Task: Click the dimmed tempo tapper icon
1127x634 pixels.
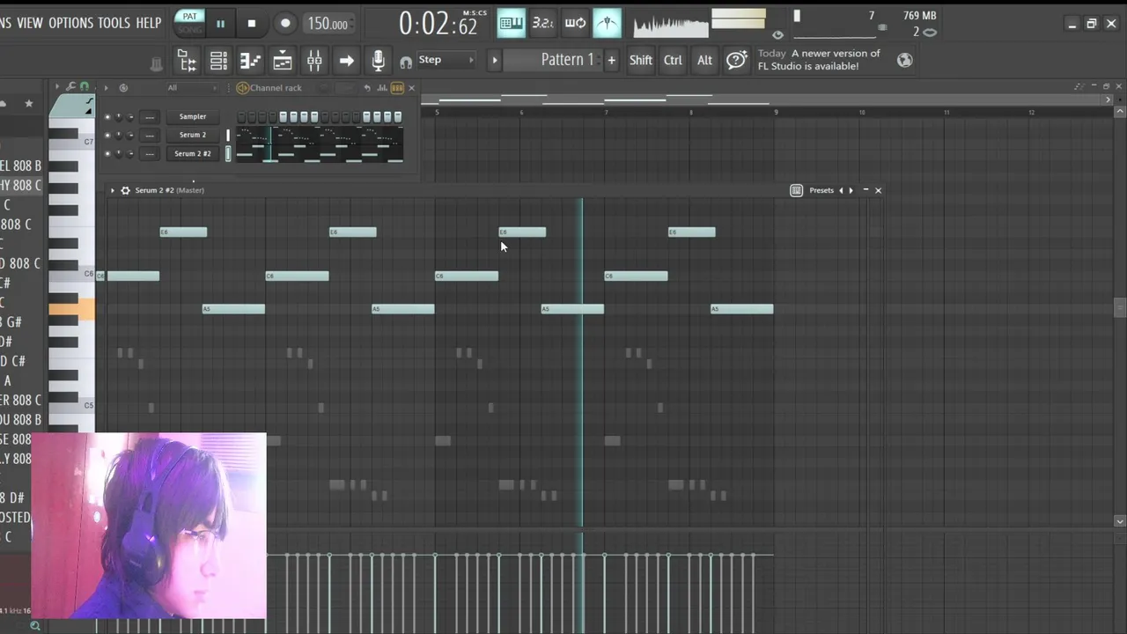Action: click(x=156, y=63)
